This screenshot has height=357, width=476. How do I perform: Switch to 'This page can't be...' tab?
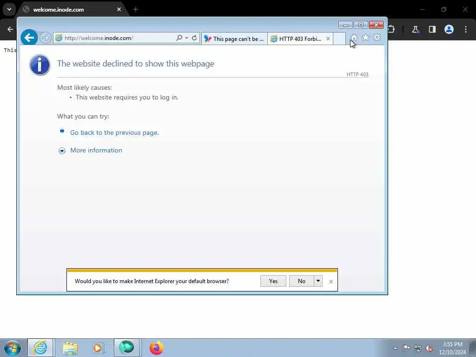[x=234, y=39]
